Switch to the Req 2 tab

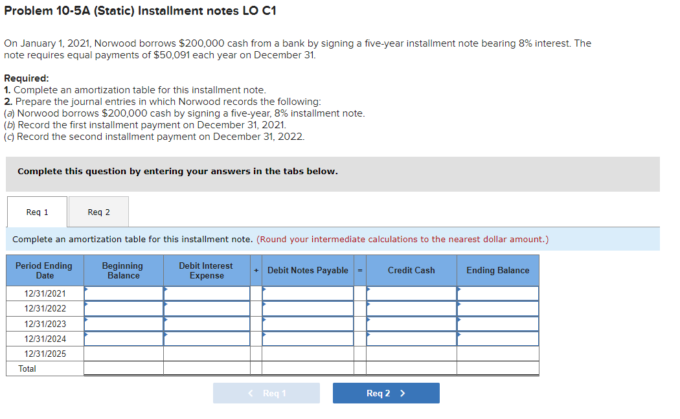pyautogui.click(x=98, y=212)
